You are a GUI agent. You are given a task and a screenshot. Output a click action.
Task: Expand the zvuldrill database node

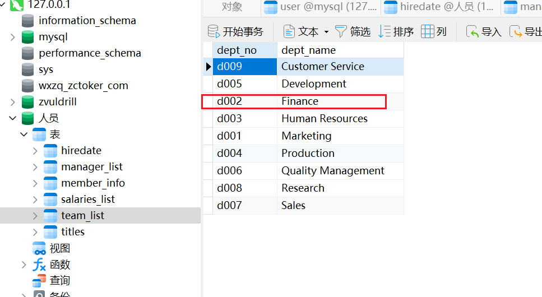point(13,102)
